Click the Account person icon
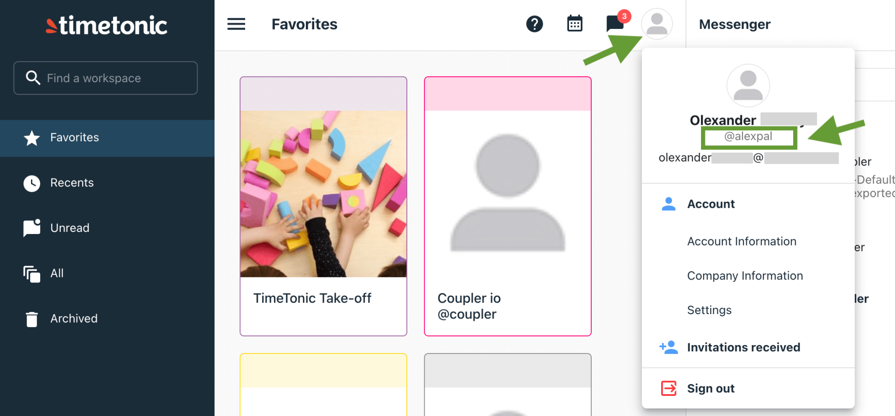 pyautogui.click(x=668, y=204)
